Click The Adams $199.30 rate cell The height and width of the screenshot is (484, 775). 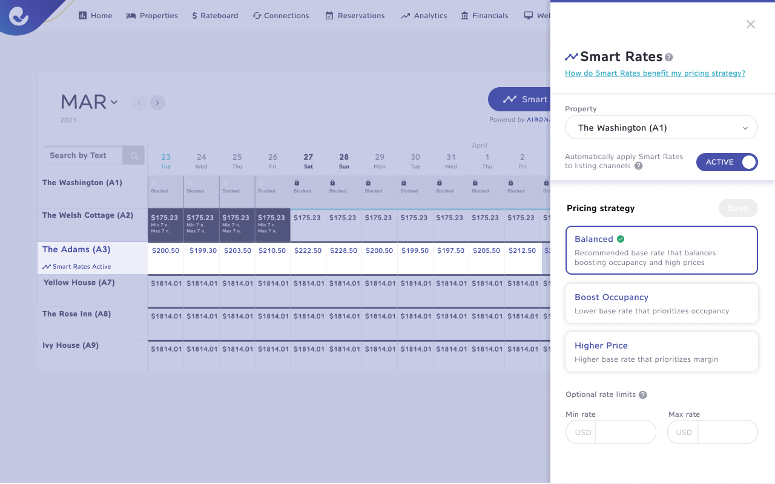click(x=202, y=258)
